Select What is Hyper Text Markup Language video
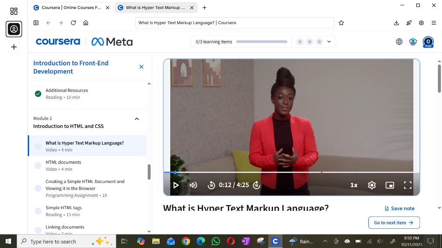 (88, 146)
